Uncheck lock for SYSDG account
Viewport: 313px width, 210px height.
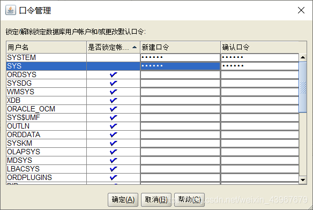[x=114, y=83]
